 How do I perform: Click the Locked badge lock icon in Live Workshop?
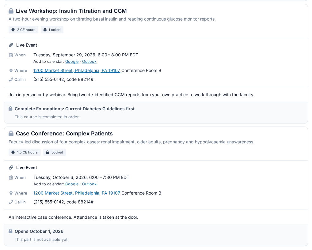point(45,30)
